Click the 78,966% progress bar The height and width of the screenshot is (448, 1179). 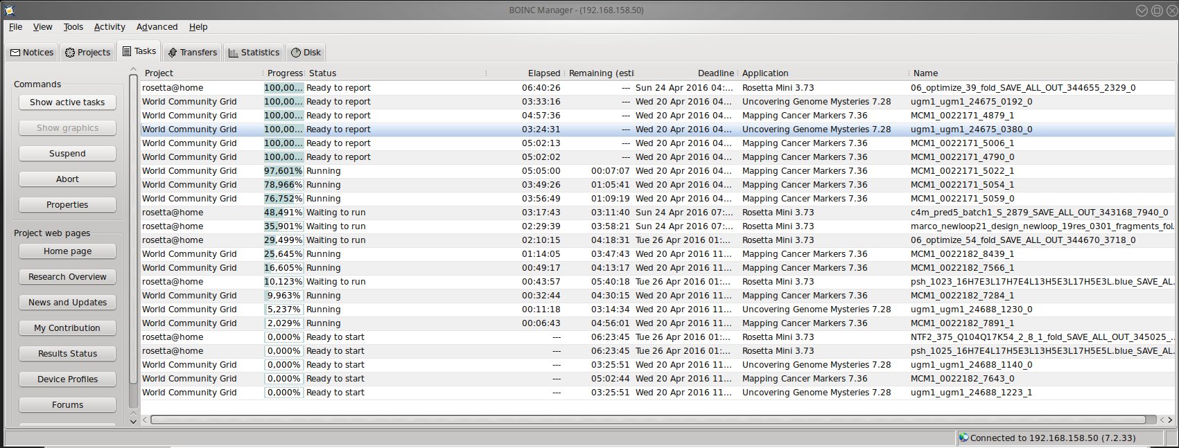coord(283,185)
